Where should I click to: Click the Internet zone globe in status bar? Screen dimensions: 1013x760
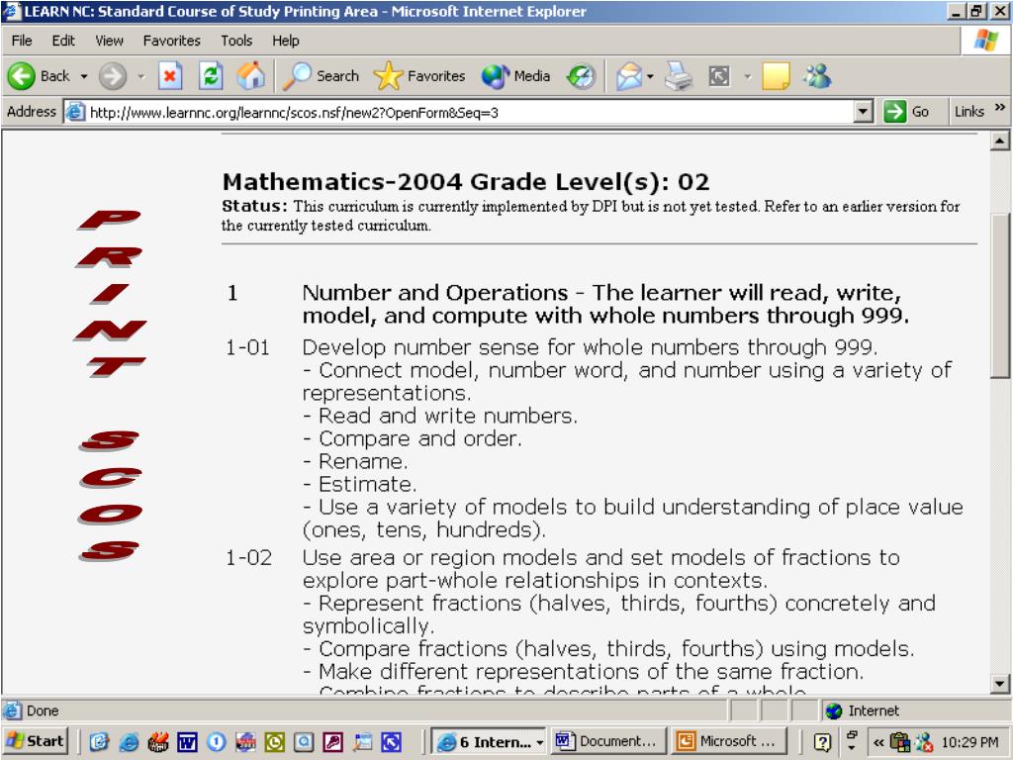click(834, 711)
